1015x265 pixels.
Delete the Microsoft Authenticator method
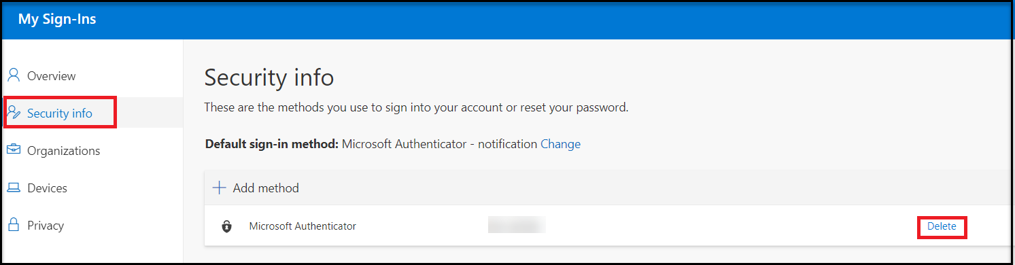(x=942, y=226)
